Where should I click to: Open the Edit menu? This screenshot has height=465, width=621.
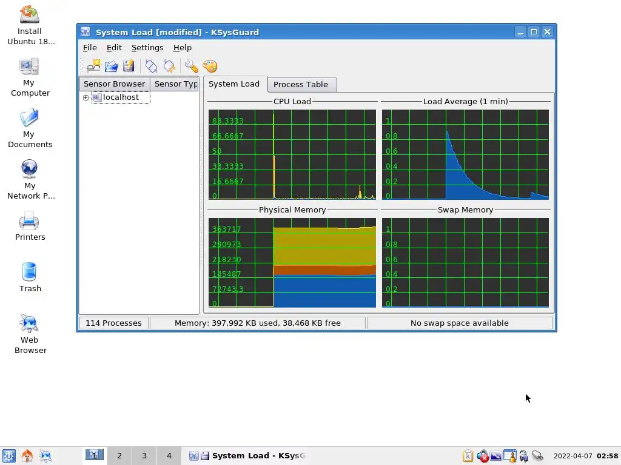pyautogui.click(x=114, y=47)
